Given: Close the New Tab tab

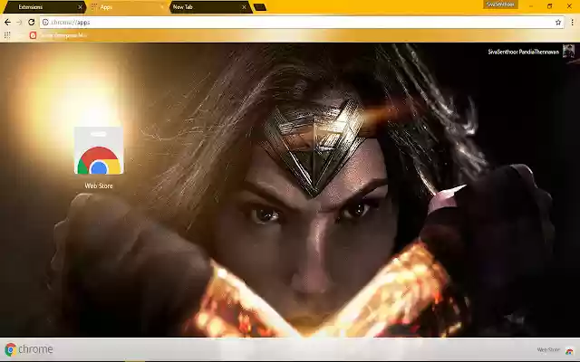Looking at the screenshot, I should tap(244, 7).
